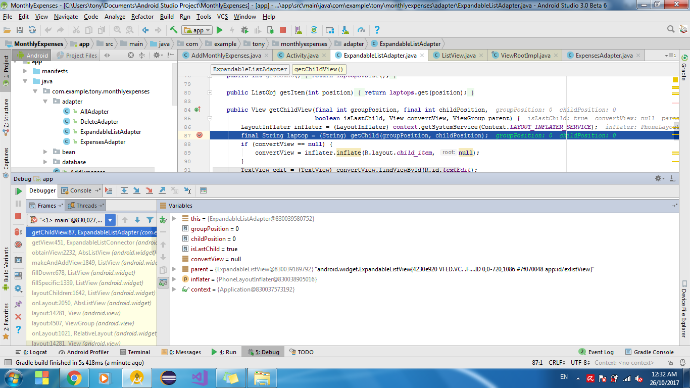Screen dimensions: 690x388
Task: Click the Sync Project with Gradle icon
Action: point(314,30)
